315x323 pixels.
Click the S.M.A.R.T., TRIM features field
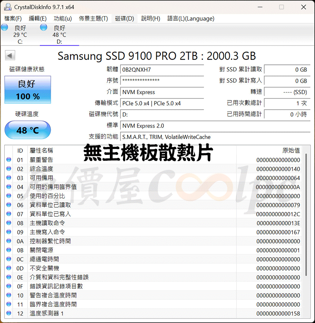pos(215,137)
